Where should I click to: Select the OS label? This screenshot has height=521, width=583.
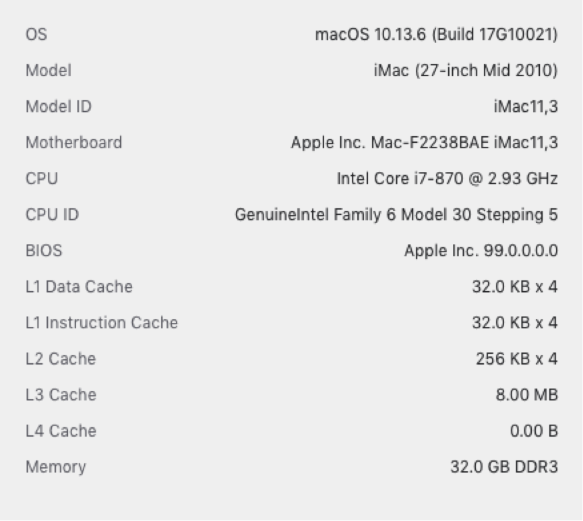(x=36, y=34)
